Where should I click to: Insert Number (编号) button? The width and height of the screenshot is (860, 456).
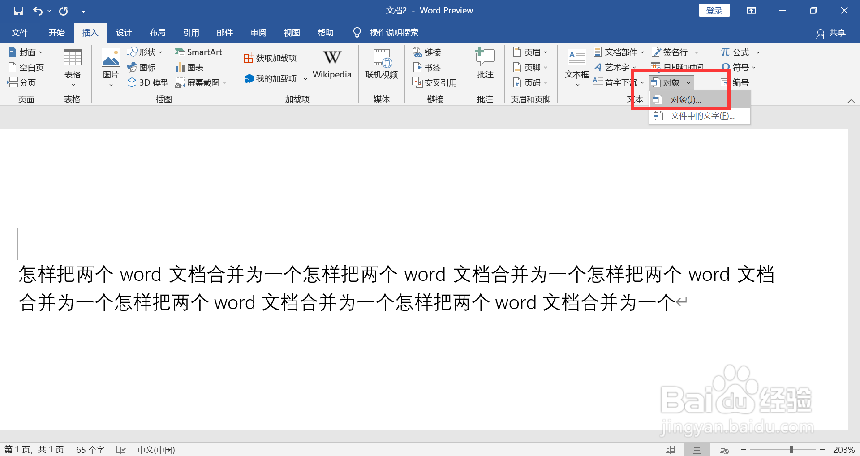(x=735, y=83)
